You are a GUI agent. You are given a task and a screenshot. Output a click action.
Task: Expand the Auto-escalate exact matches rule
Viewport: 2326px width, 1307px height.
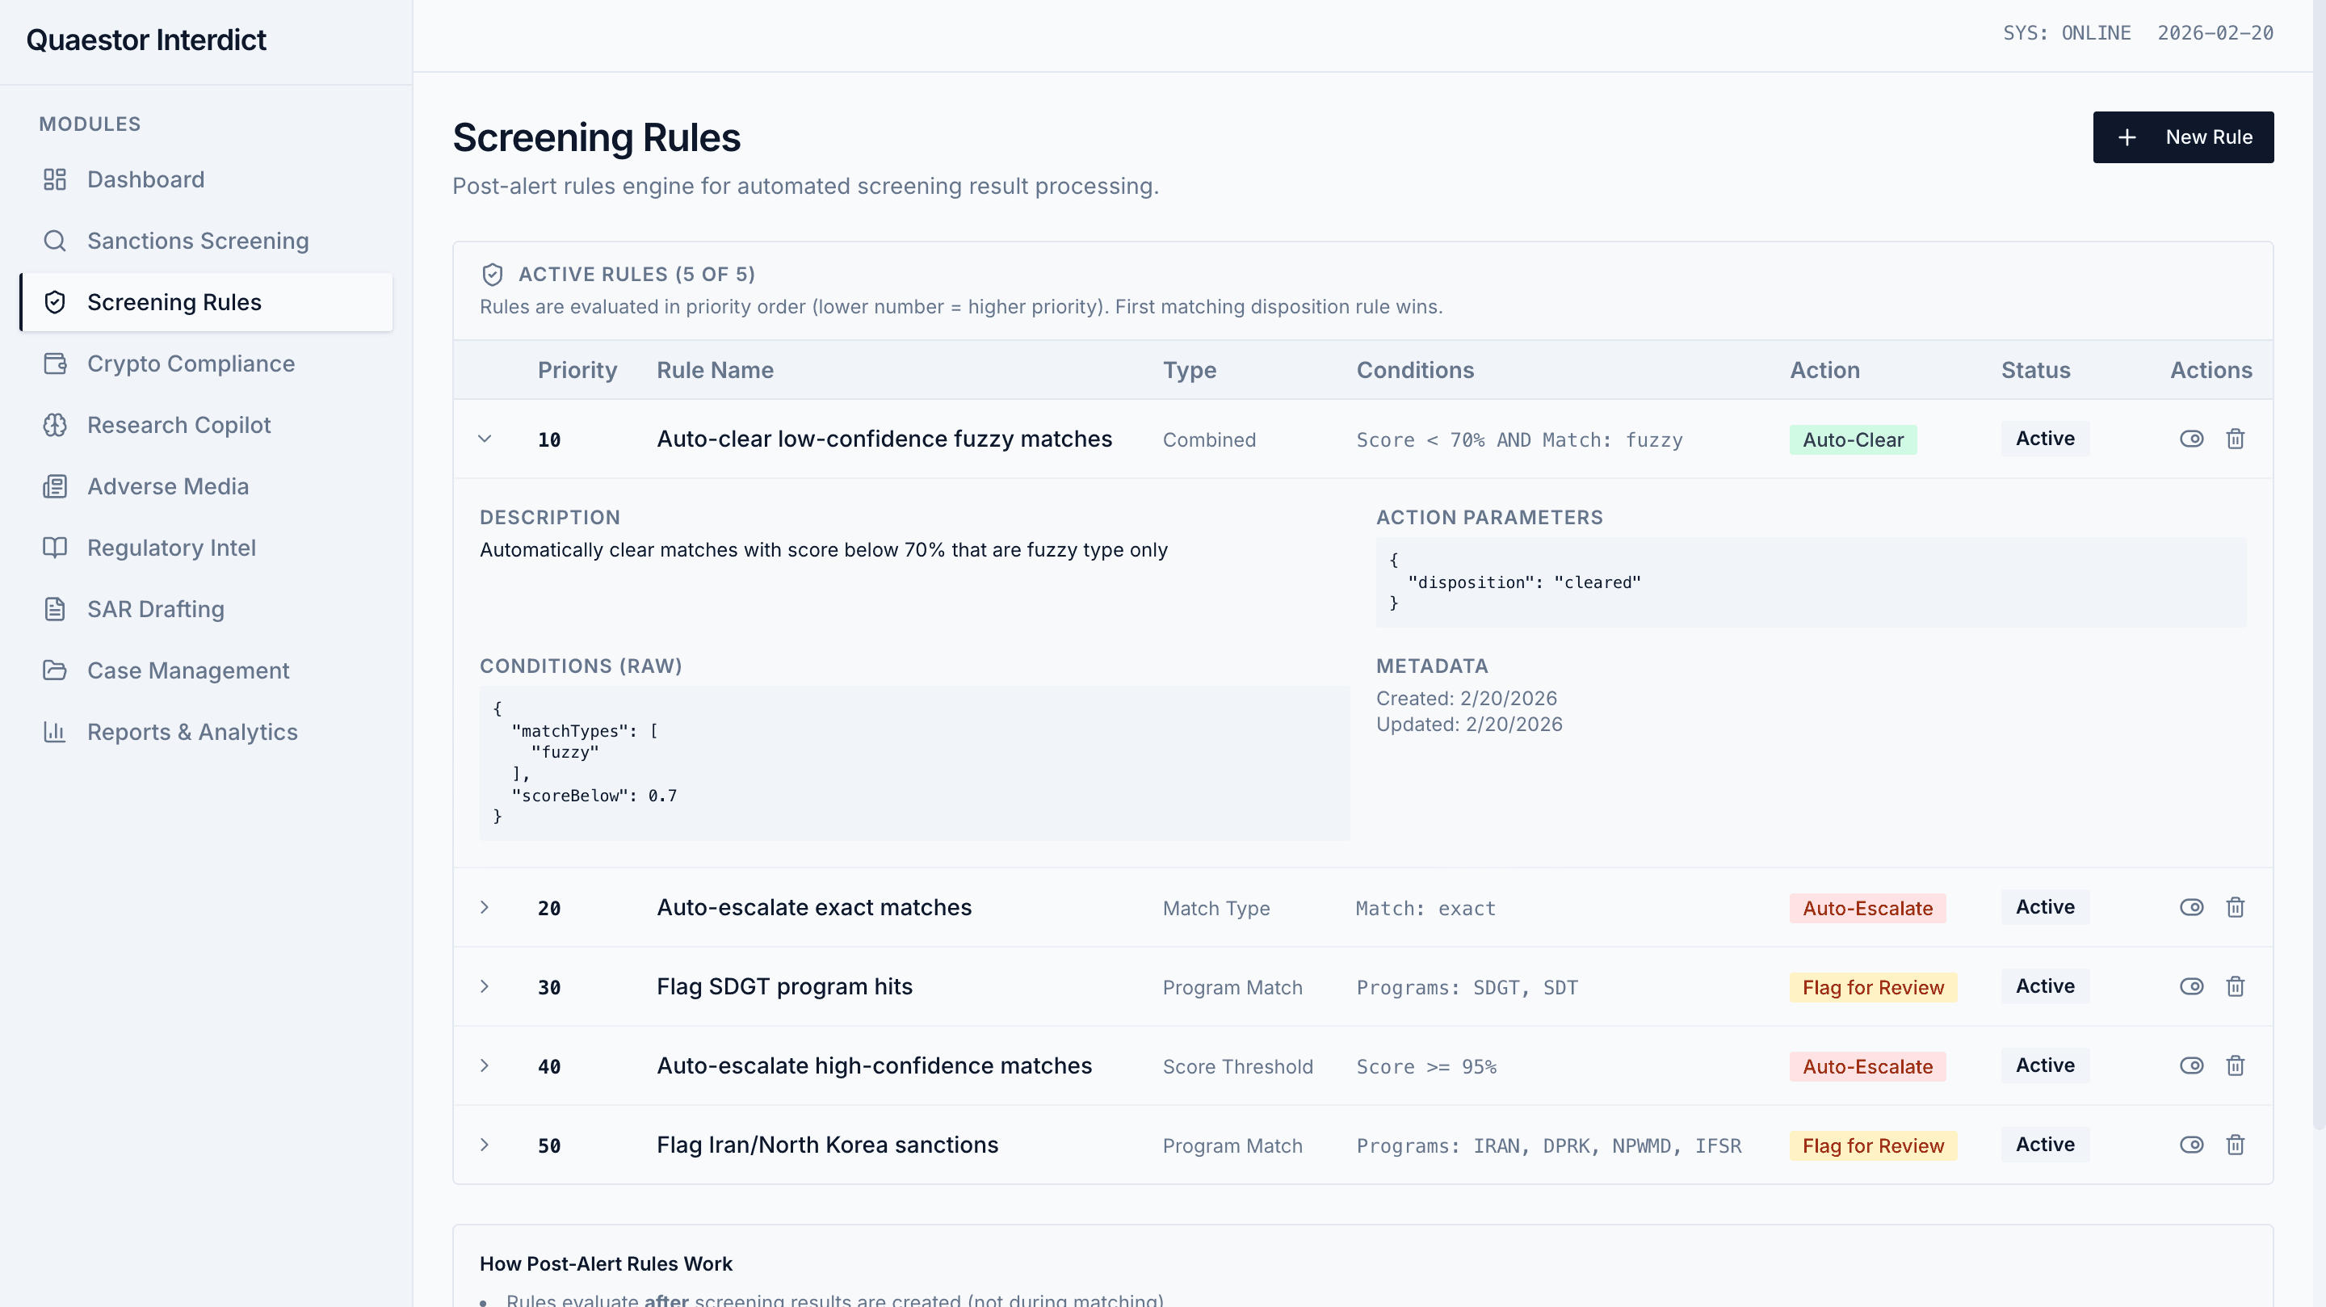click(485, 907)
